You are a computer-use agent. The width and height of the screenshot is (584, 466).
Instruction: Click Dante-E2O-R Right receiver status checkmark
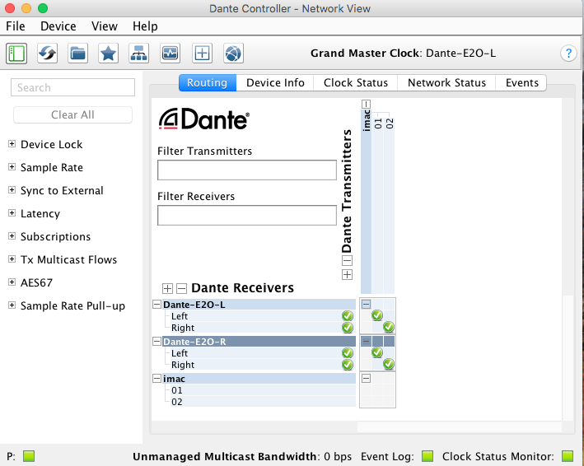[x=348, y=365]
